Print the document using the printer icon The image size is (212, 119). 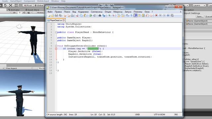(72, 16)
